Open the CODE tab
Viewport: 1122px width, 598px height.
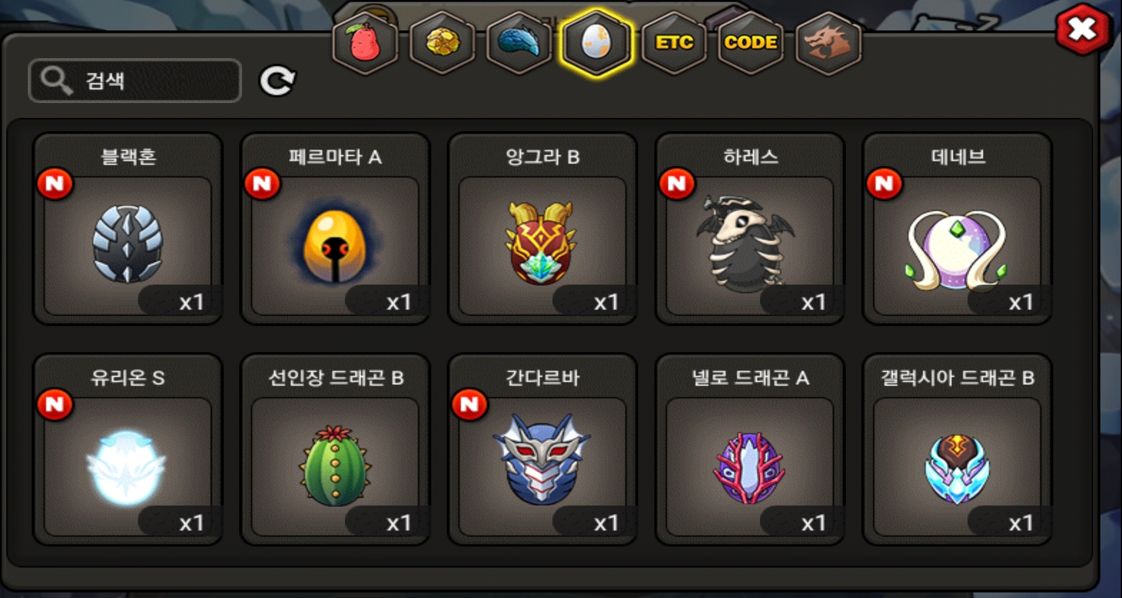click(751, 43)
